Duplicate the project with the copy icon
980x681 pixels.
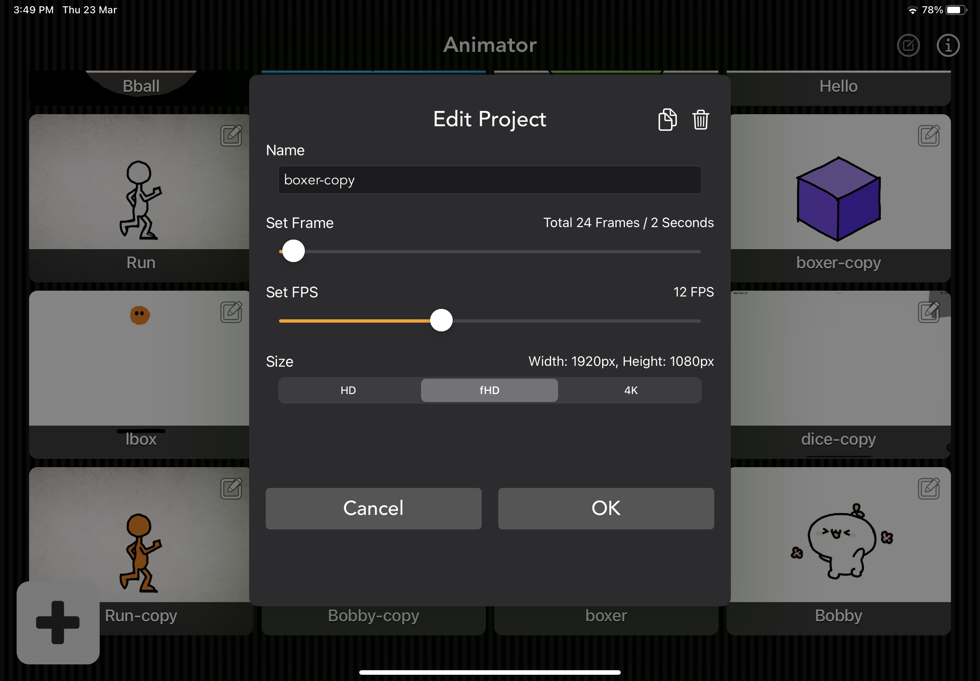tap(667, 120)
